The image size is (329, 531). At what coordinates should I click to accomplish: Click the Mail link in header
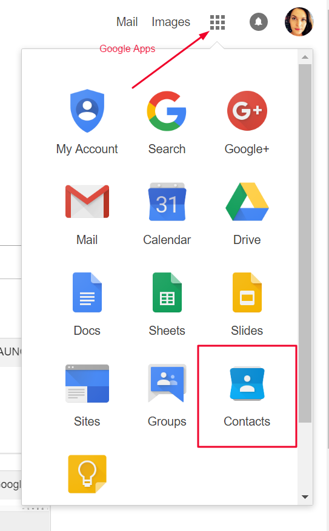[127, 22]
